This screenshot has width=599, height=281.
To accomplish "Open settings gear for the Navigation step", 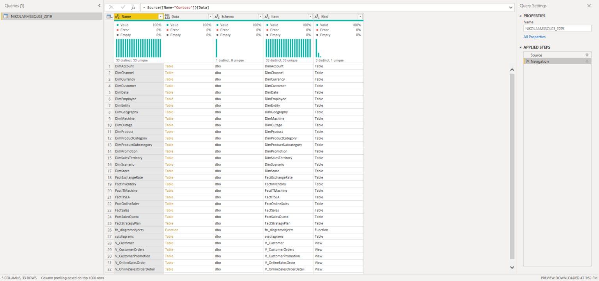I will point(587,61).
